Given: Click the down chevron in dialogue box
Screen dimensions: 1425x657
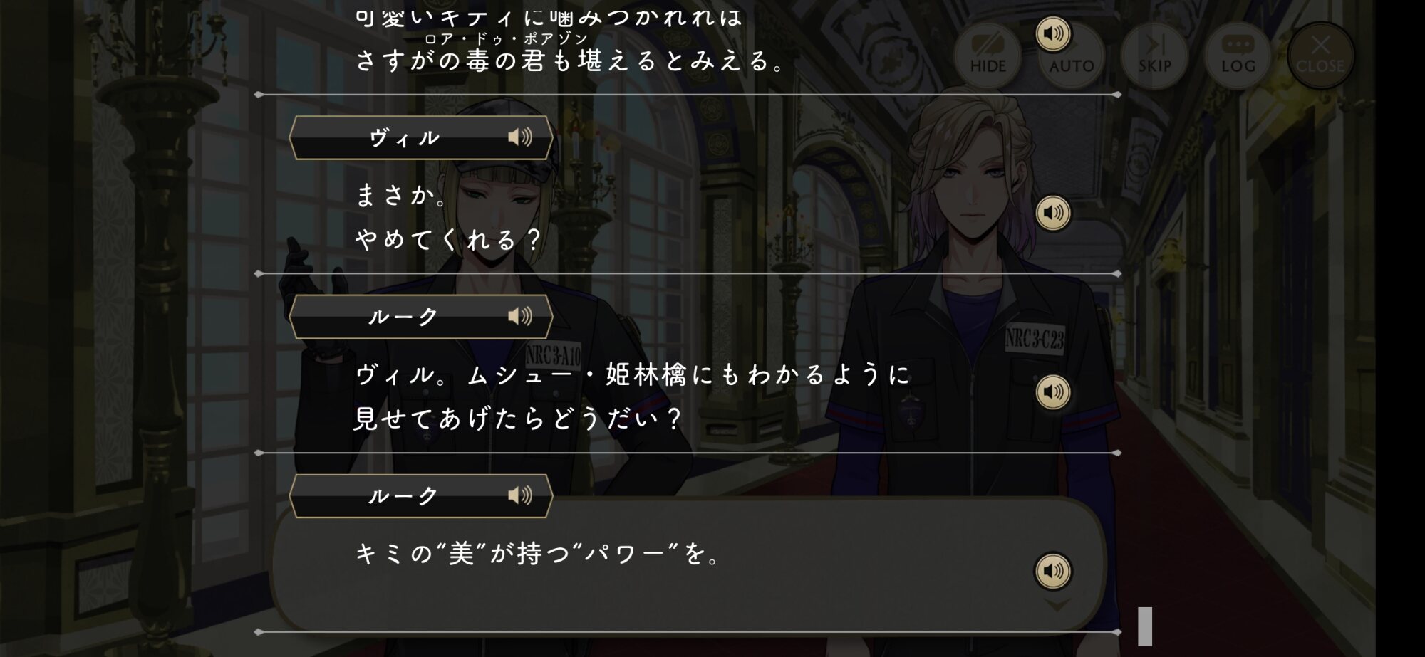Looking at the screenshot, I should click(x=1057, y=605).
